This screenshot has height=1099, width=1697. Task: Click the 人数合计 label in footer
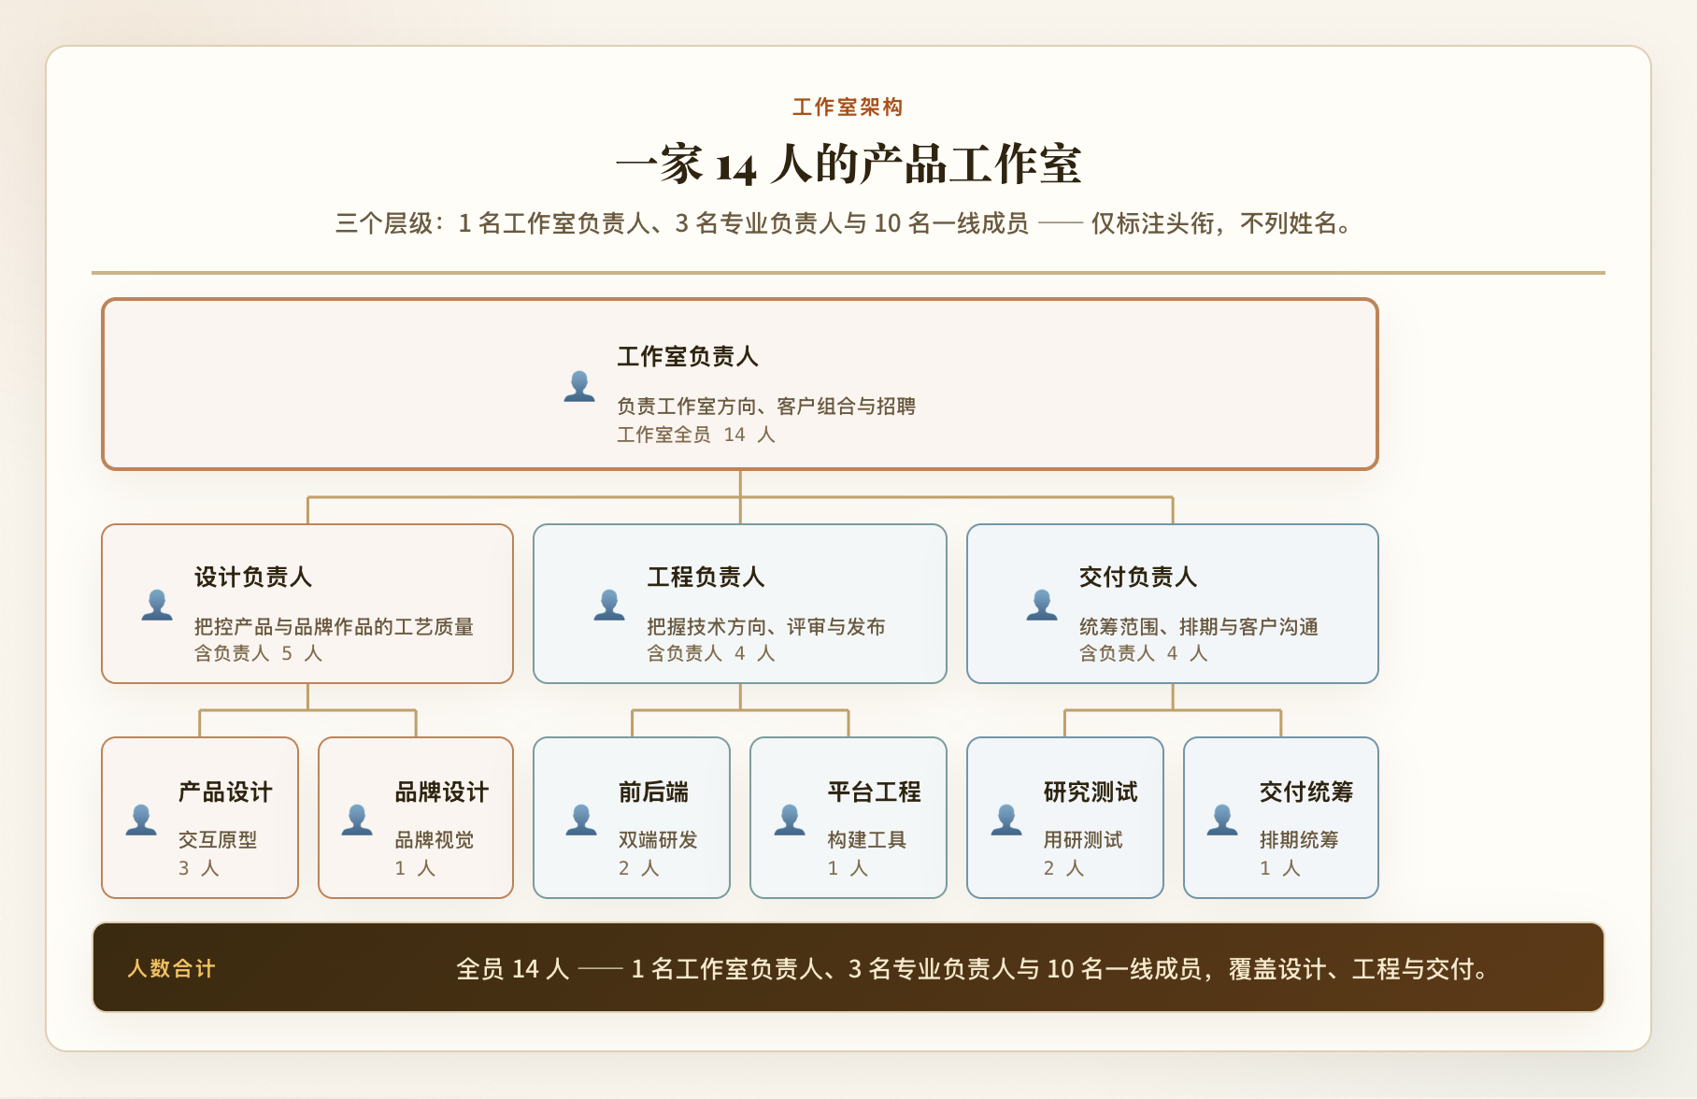[x=172, y=968]
